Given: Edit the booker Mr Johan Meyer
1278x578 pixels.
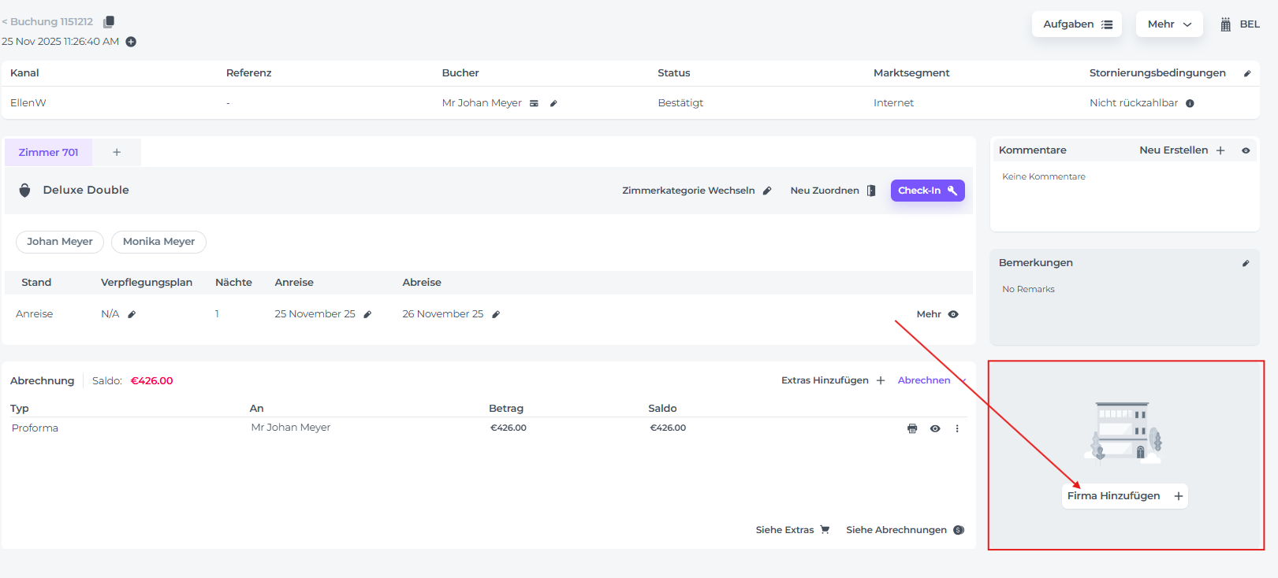Looking at the screenshot, I should tap(553, 103).
